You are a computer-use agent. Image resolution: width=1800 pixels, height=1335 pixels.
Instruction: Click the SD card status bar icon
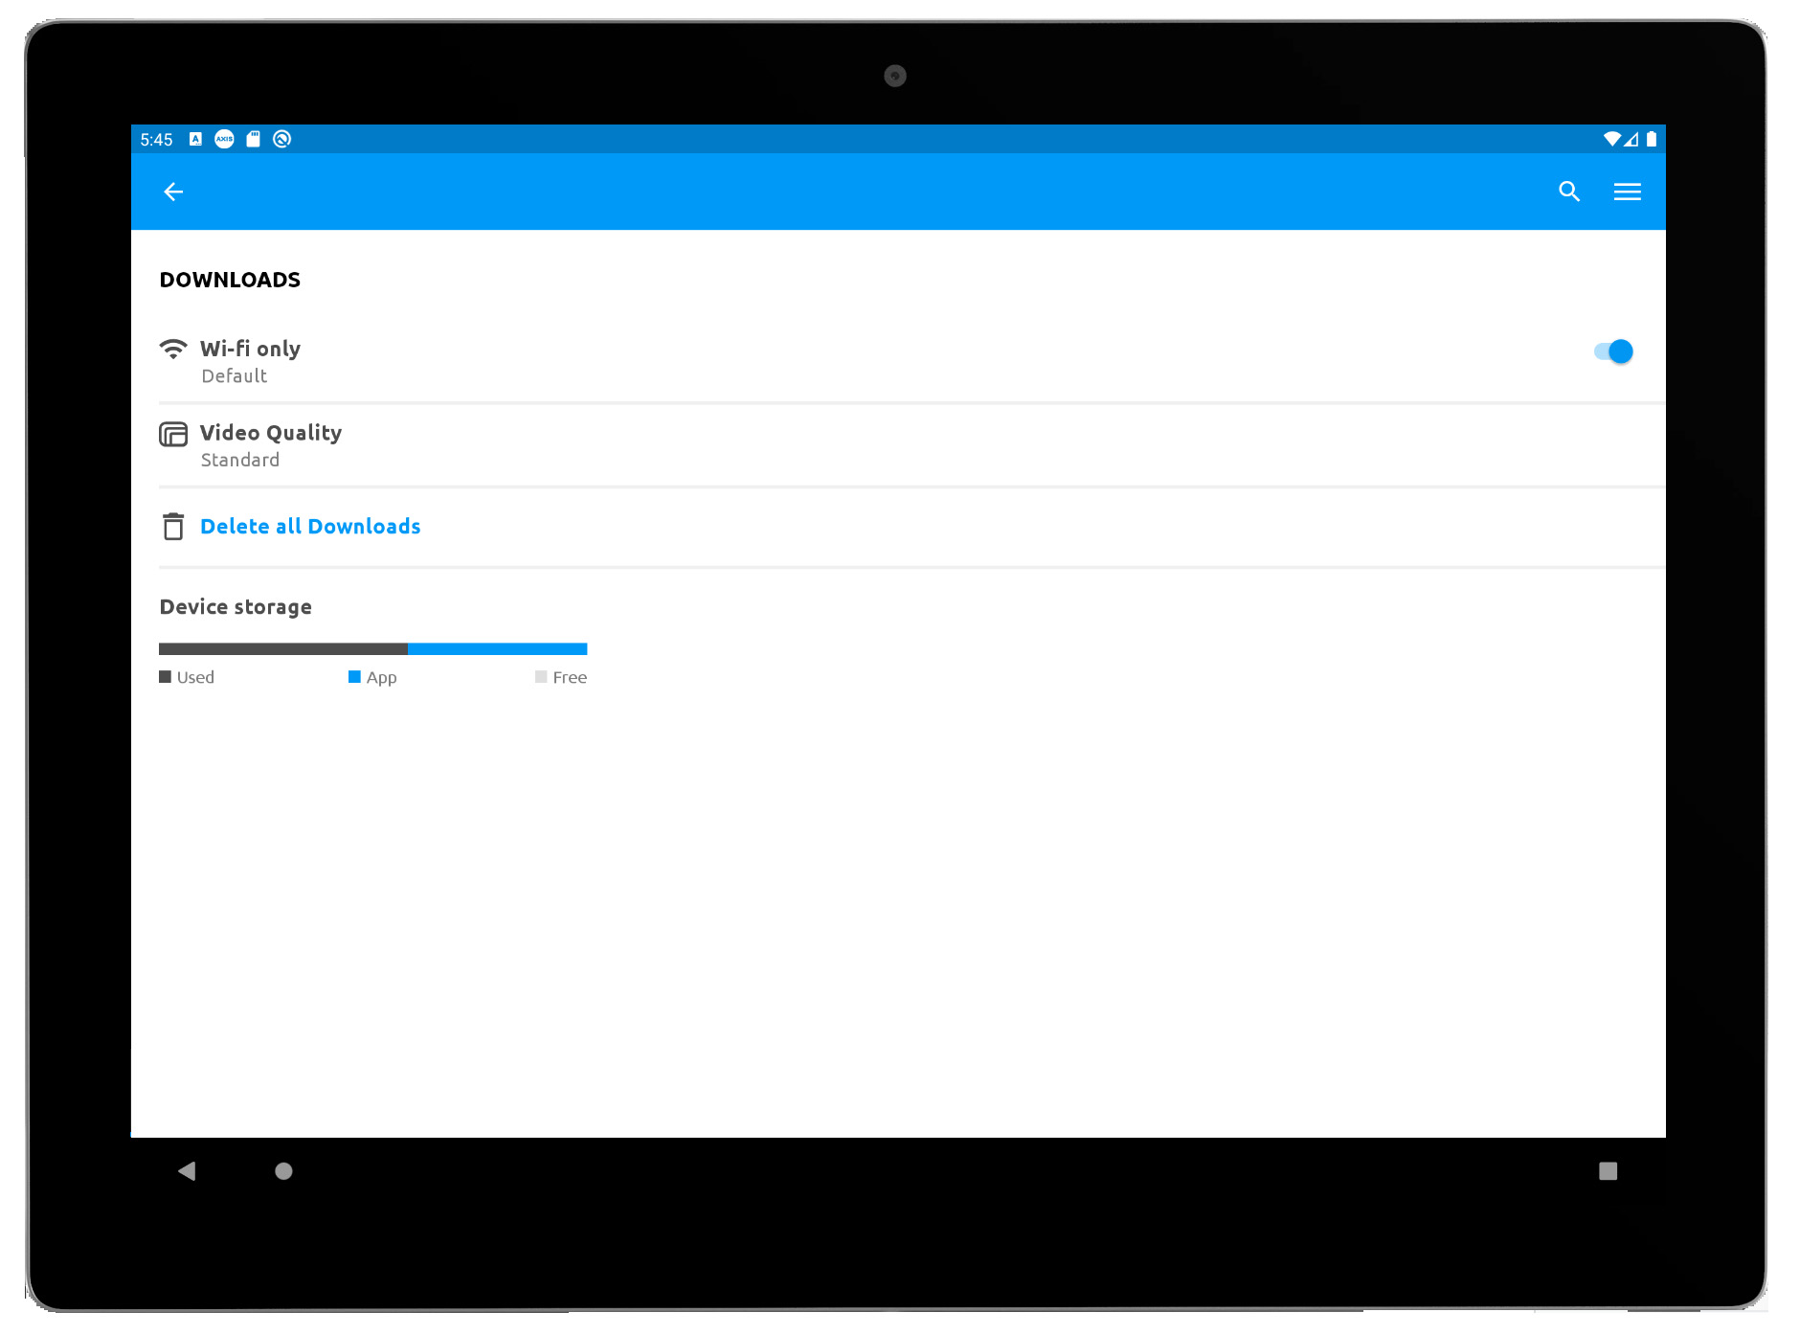[x=253, y=139]
